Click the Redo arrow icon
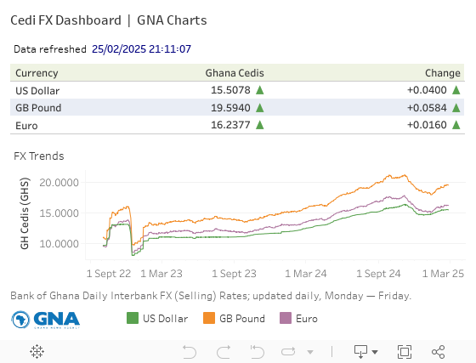 pos(224,352)
